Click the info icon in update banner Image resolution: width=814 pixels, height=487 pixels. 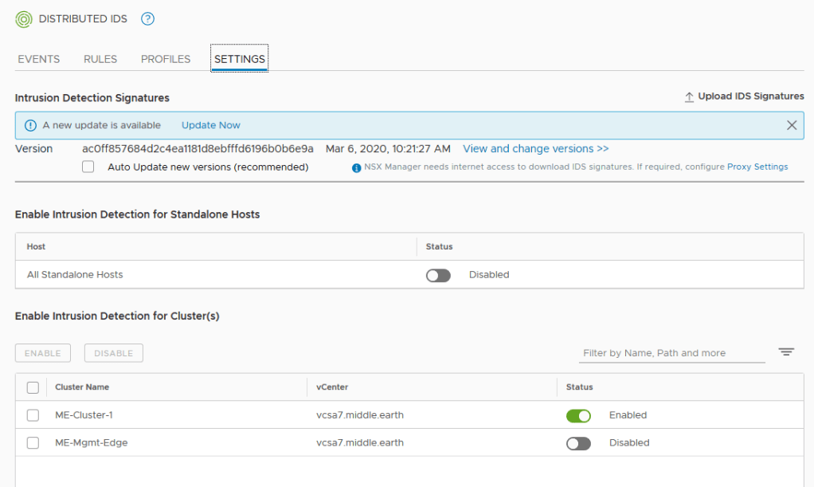click(x=30, y=125)
